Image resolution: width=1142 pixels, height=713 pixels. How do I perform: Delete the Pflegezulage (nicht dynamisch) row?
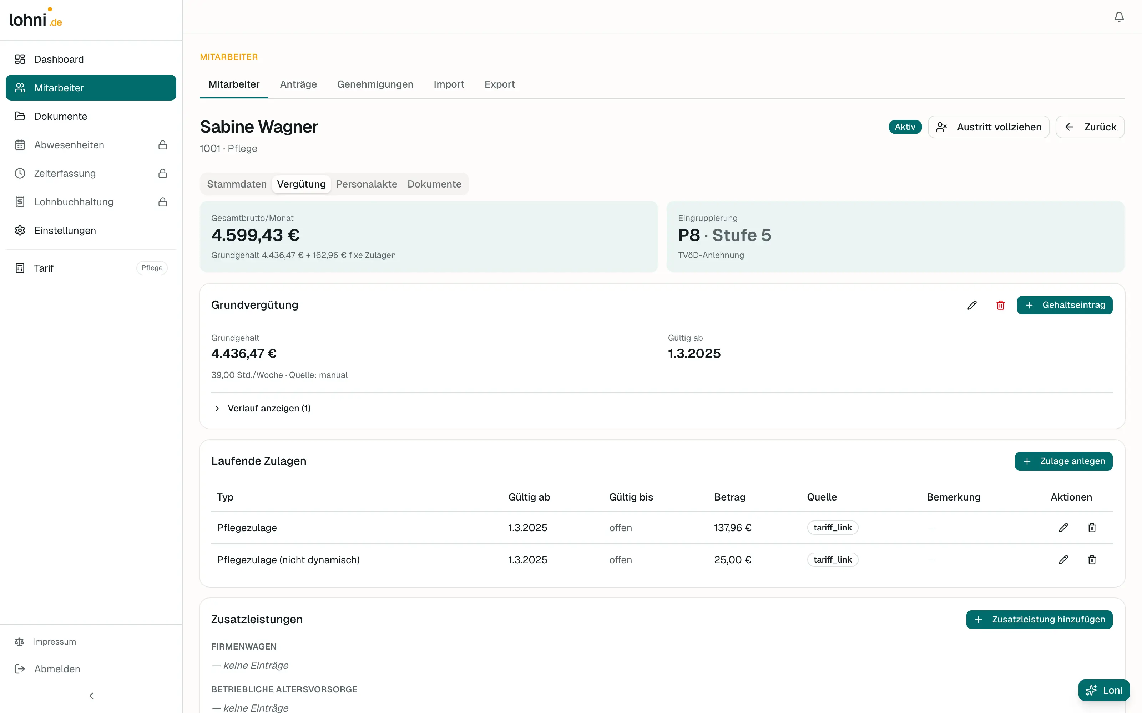(x=1092, y=560)
